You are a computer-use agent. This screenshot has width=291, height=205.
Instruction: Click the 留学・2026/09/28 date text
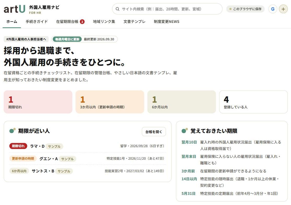pos(142,146)
